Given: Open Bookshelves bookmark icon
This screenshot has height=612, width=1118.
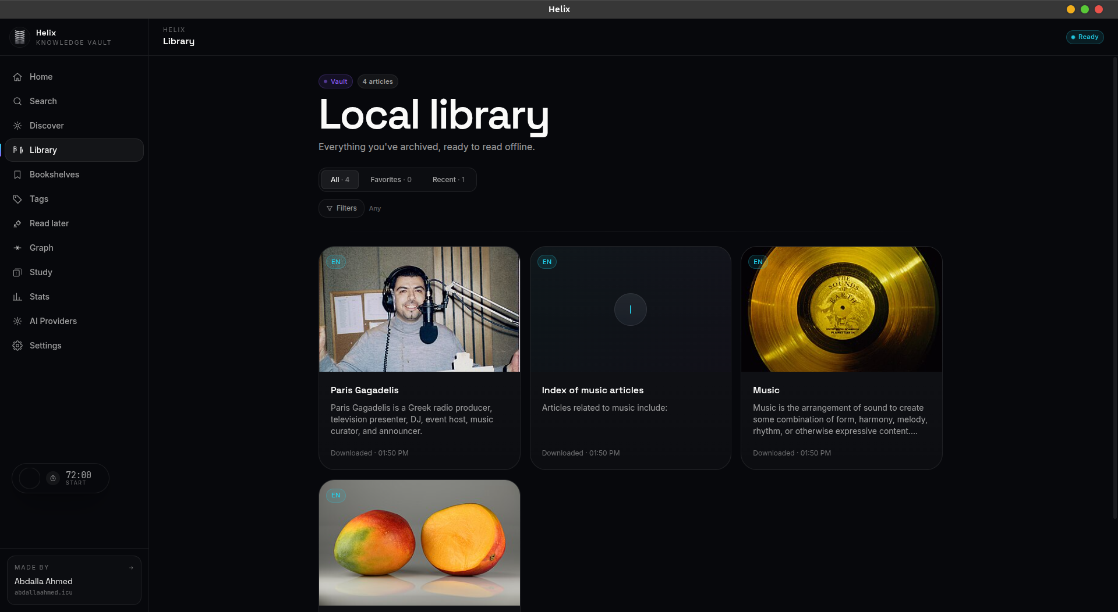Looking at the screenshot, I should (x=17, y=175).
